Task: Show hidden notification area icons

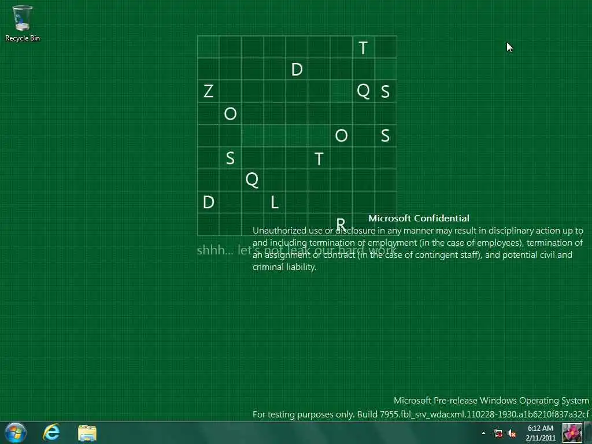Action: (x=483, y=433)
